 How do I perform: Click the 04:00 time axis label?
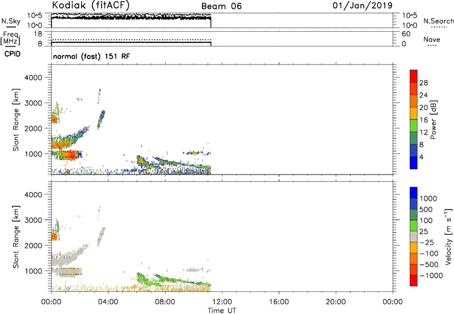pyautogui.click(x=108, y=302)
